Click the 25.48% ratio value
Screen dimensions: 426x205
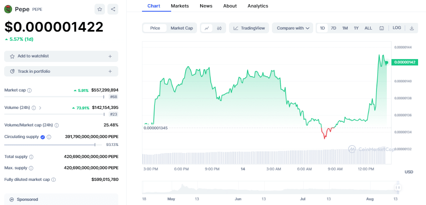coord(111,125)
